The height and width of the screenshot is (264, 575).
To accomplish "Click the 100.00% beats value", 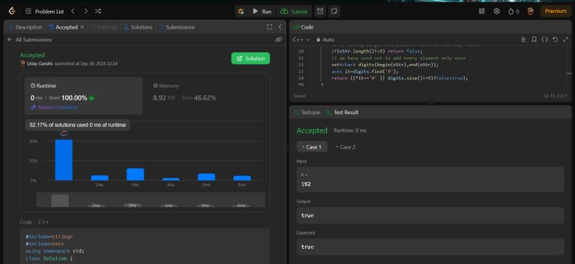I will coord(75,98).
